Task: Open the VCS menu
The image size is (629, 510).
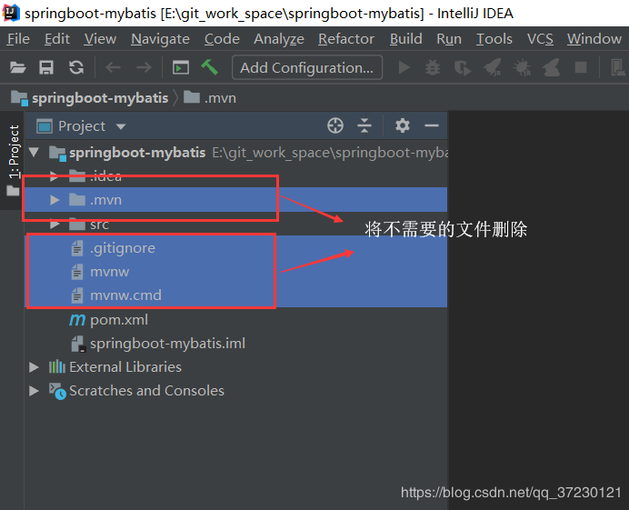Action: point(540,39)
